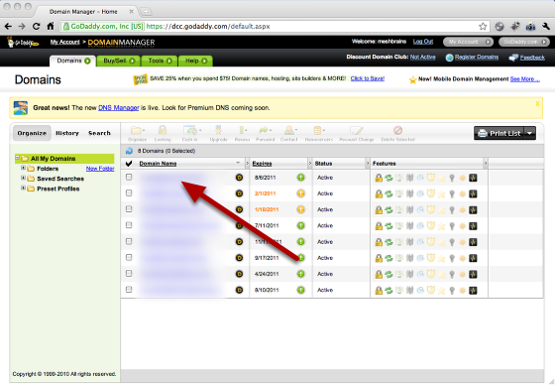
Task: Switch to the Organize sidebar tab
Action: [32, 133]
